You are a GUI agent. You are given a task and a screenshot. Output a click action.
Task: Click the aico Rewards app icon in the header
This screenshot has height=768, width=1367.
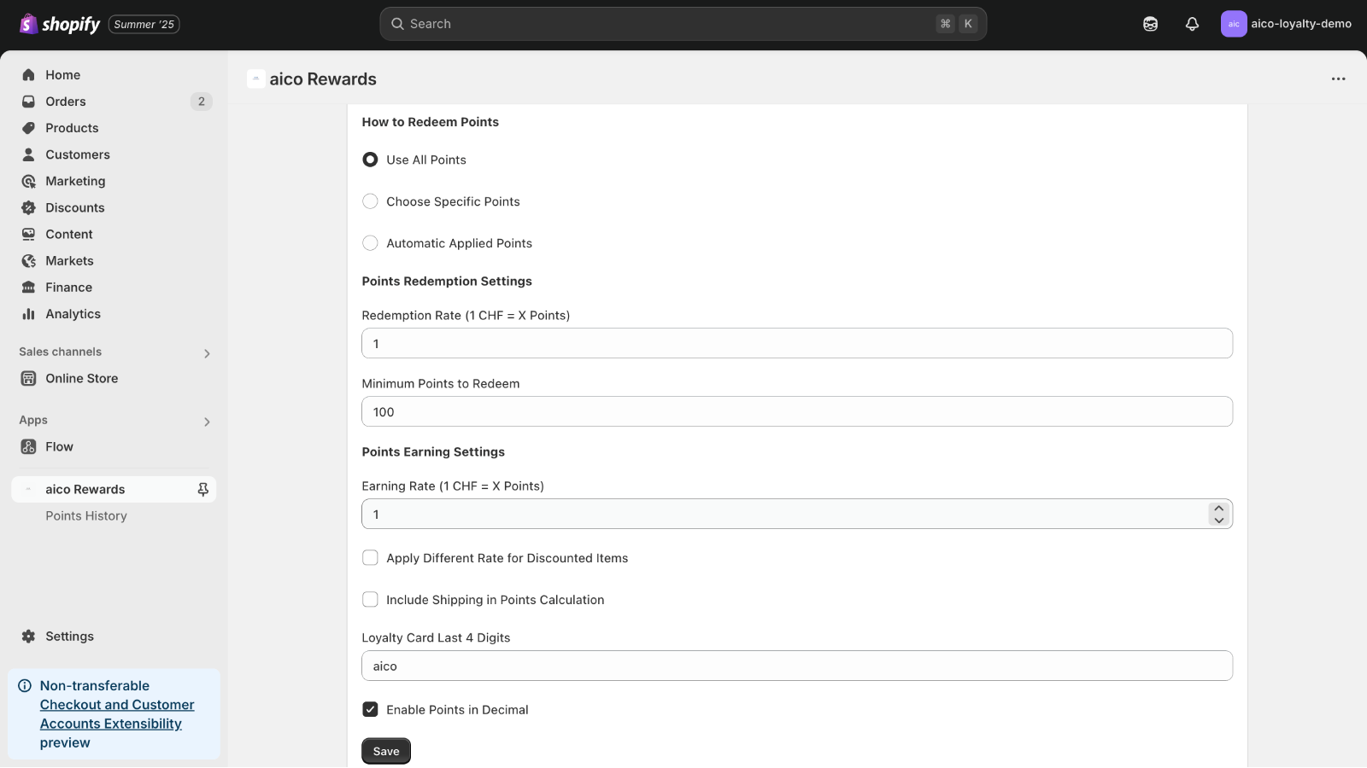[255, 79]
